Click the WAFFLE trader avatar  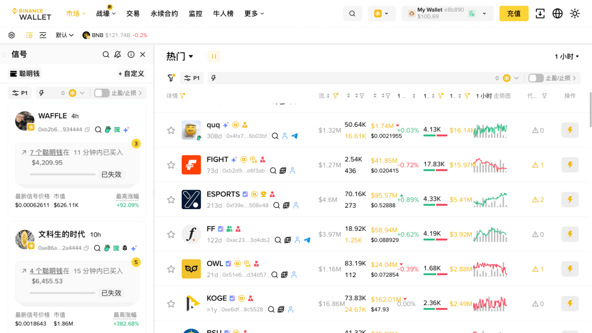pyautogui.click(x=25, y=121)
